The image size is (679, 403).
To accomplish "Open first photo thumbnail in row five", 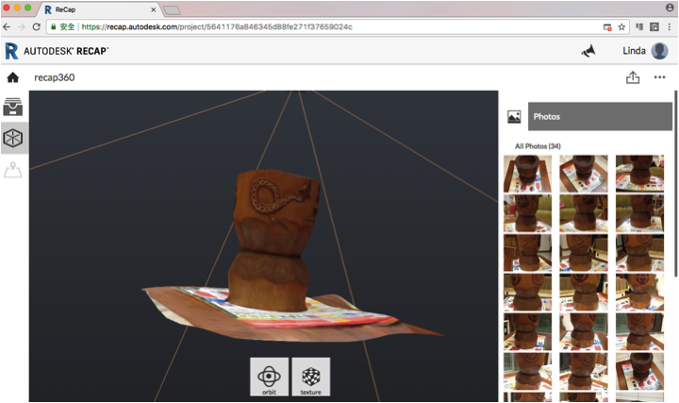I will [x=527, y=332].
